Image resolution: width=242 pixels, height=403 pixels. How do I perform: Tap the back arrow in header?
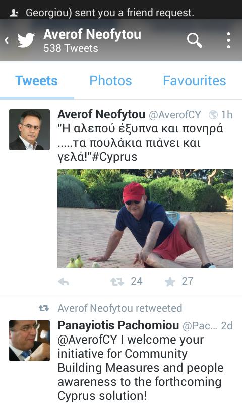pos(7,40)
